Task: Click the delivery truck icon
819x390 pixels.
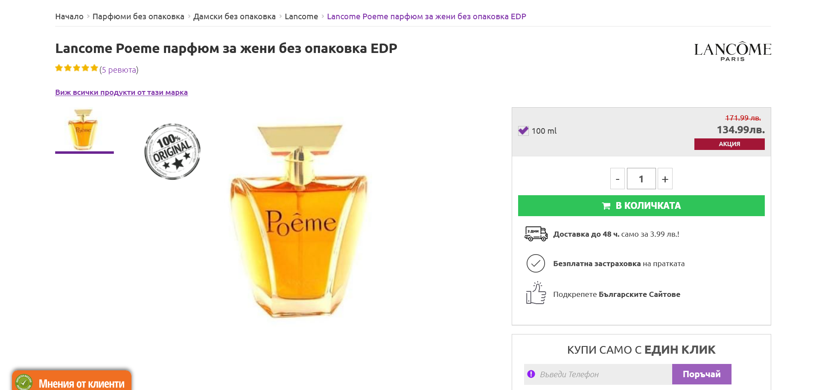Action: (x=536, y=234)
